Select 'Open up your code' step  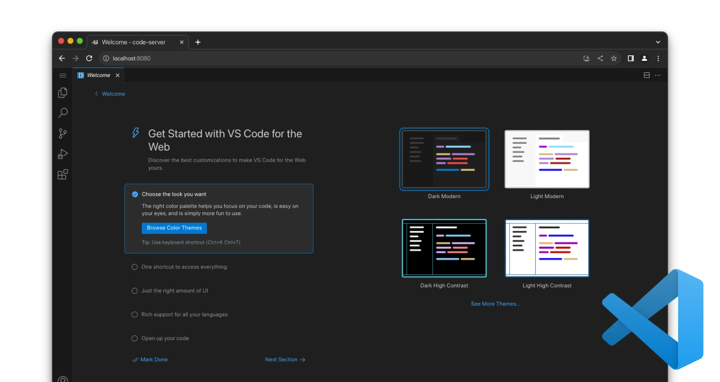(160, 338)
